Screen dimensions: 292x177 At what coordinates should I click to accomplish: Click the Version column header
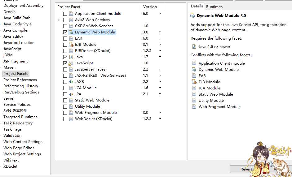150,6
